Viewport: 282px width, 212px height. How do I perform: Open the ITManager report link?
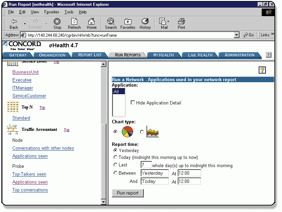click(23, 88)
